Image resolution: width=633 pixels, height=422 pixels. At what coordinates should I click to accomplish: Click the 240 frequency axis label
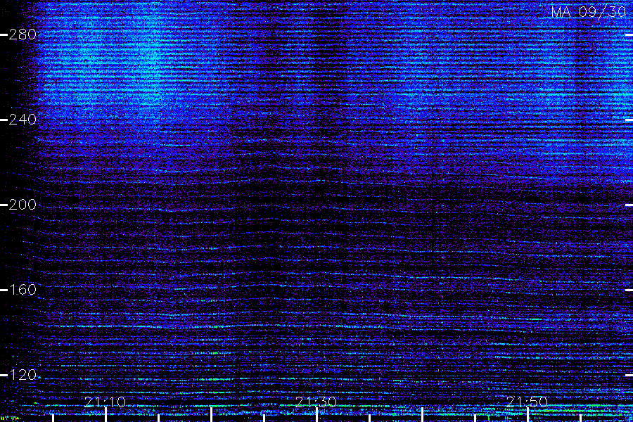[23, 120]
